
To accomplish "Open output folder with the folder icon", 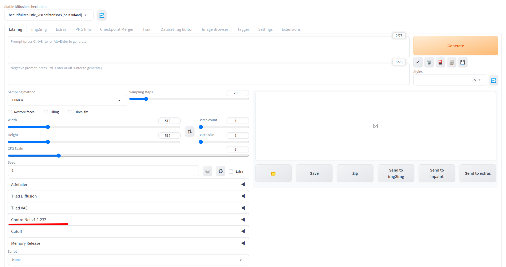I will tap(273, 173).
